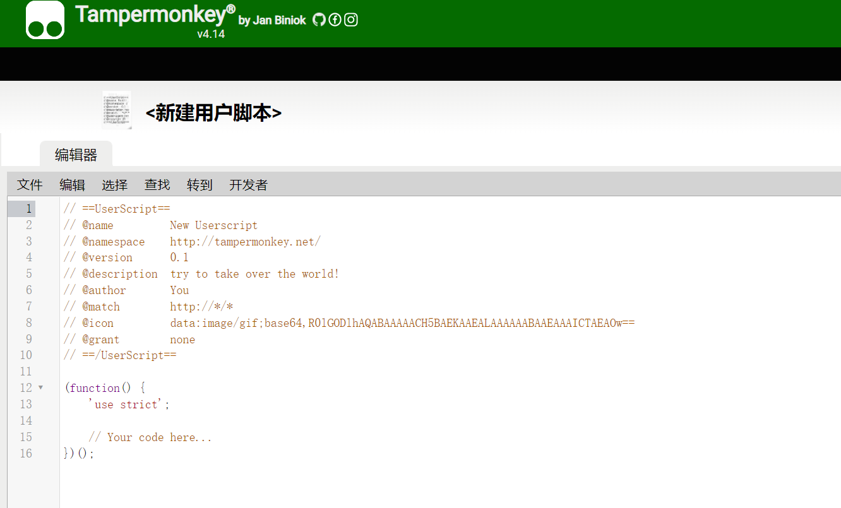The width and height of the screenshot is (841, 508).
Task: Switch to the 编辑器 tab
Action: (76, 155)
